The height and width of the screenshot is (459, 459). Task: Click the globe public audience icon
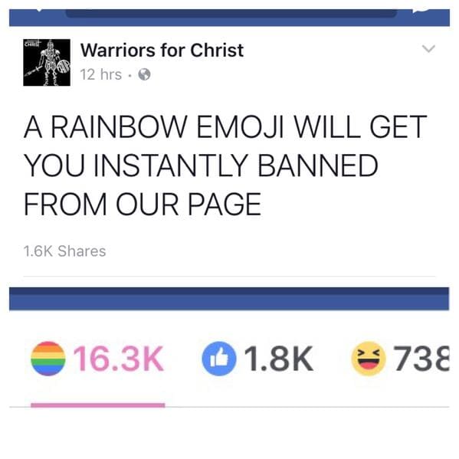[x=144, y=74]
